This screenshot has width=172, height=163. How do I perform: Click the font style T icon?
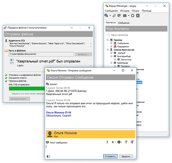tap(126, 142)
